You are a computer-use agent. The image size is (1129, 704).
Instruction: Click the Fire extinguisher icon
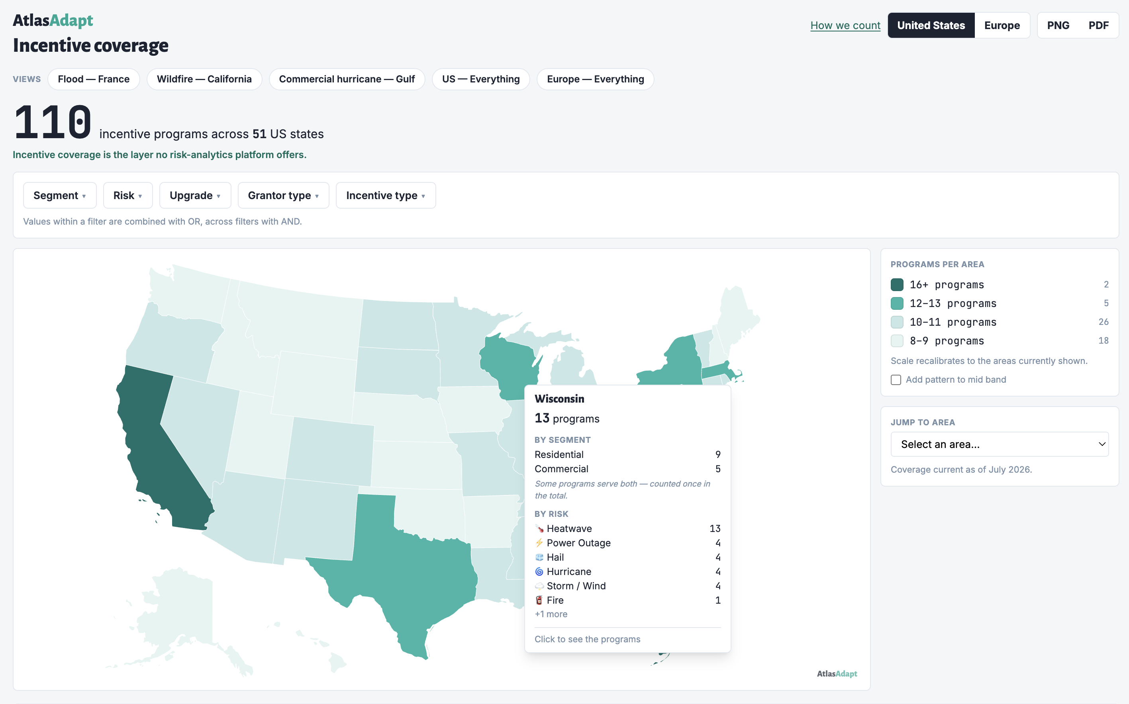coord(539,600)
